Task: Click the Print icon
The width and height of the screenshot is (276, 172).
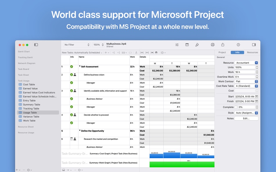Action: [x=213, y=45]
